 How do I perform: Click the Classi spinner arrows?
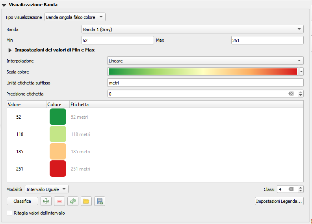pos(301,189)
